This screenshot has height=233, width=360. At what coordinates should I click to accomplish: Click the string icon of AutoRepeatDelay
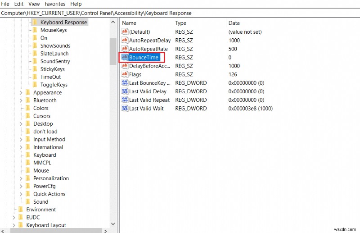tap(125, 40)
